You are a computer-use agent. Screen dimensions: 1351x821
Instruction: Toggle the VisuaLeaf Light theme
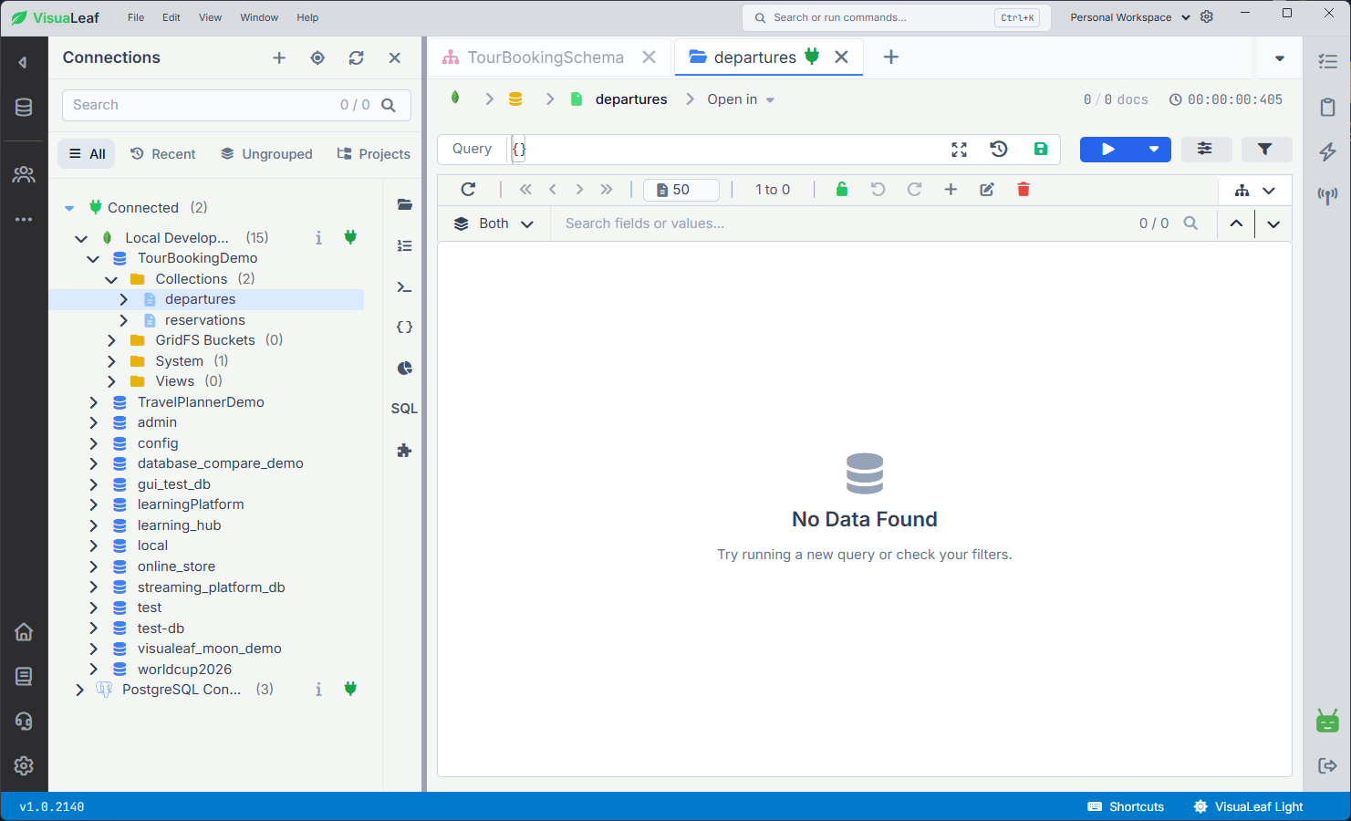click(1249, 806)
